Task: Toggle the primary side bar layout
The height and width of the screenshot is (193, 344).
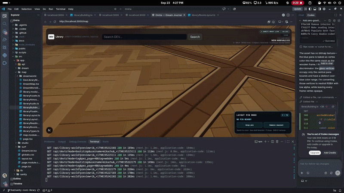Action: tap(310, 9)
